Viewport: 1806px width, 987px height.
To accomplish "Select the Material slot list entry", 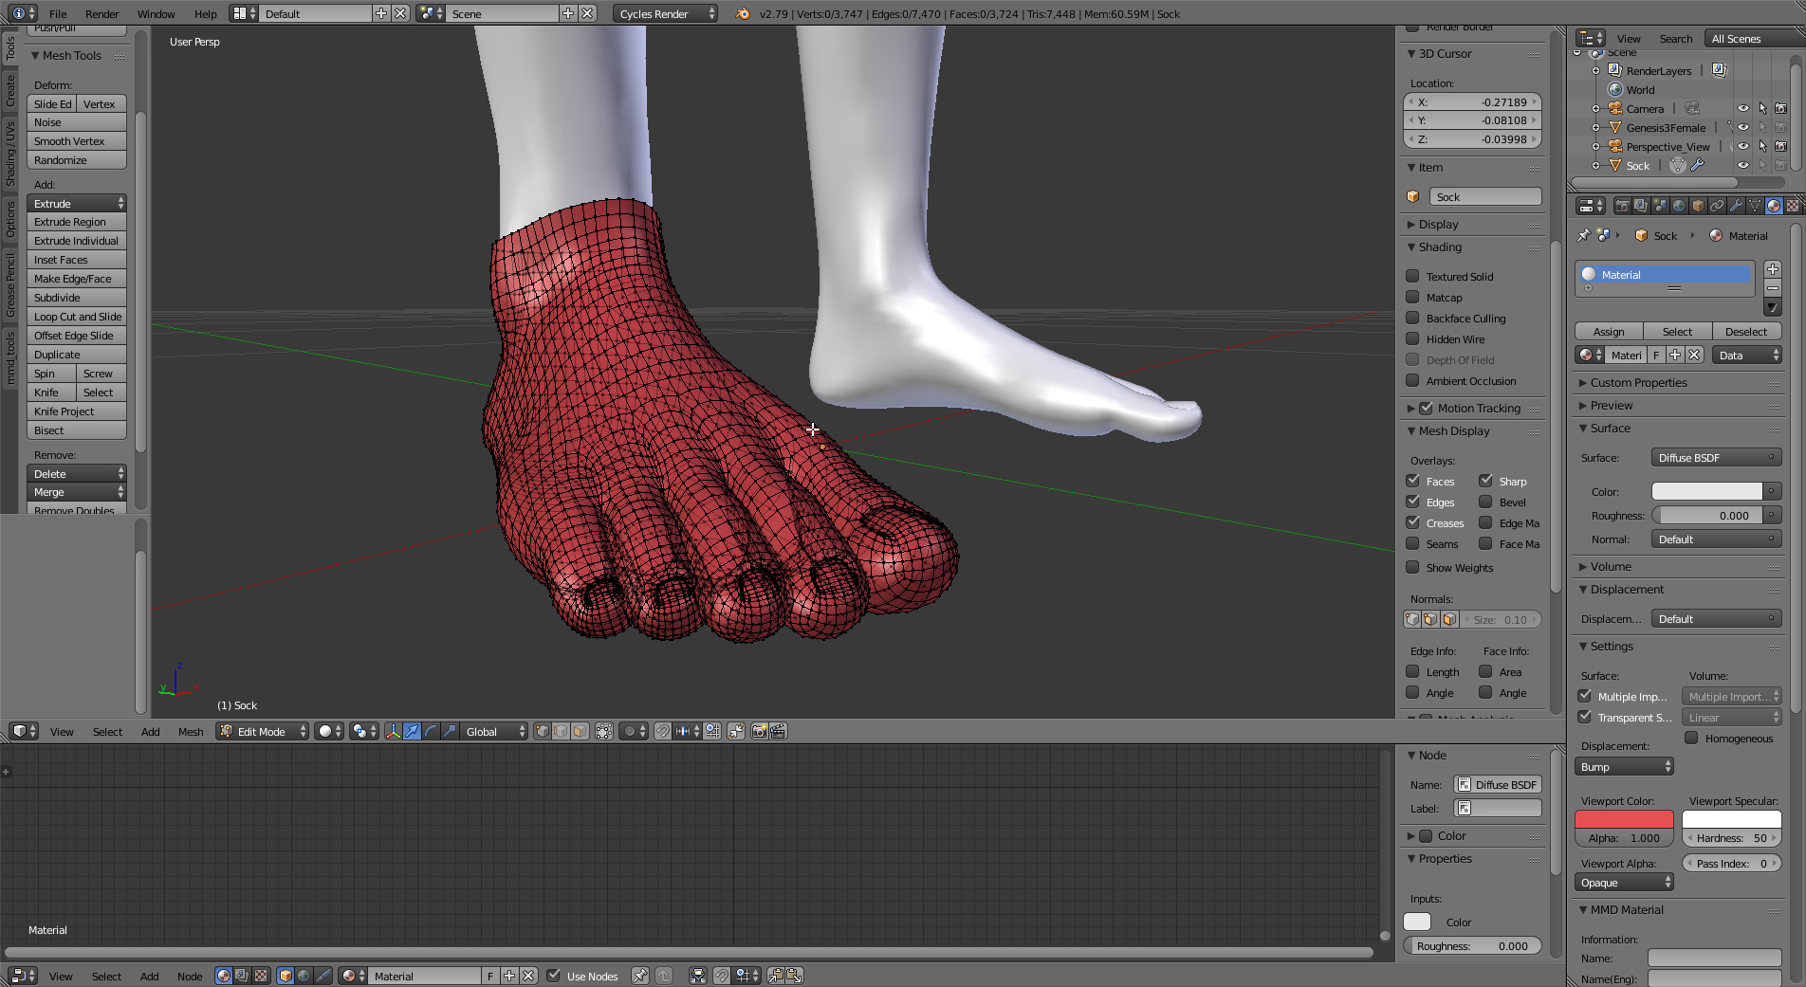I will pyautogui.click(x=1664, y=274).
